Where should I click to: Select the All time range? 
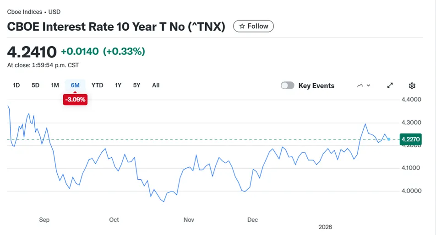click(156, 85)
